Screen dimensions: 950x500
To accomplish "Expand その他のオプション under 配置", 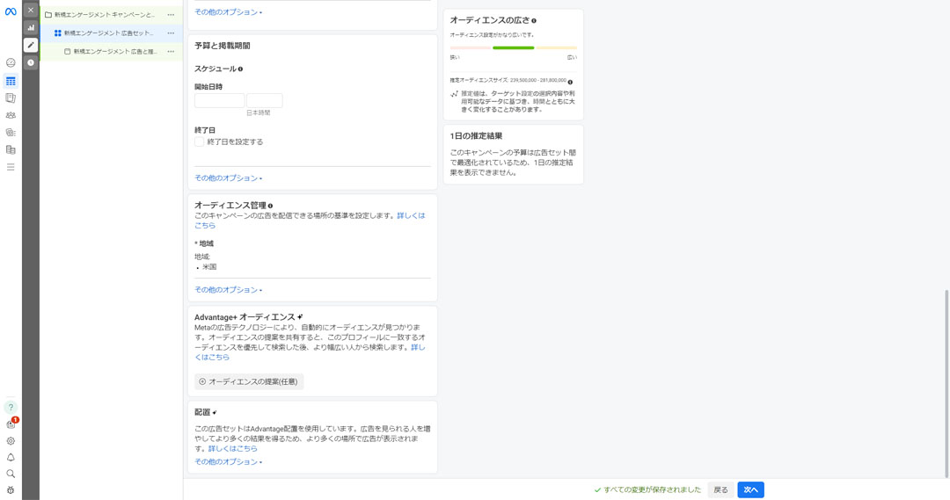I will pyautogui.click(x=228, y=462).
